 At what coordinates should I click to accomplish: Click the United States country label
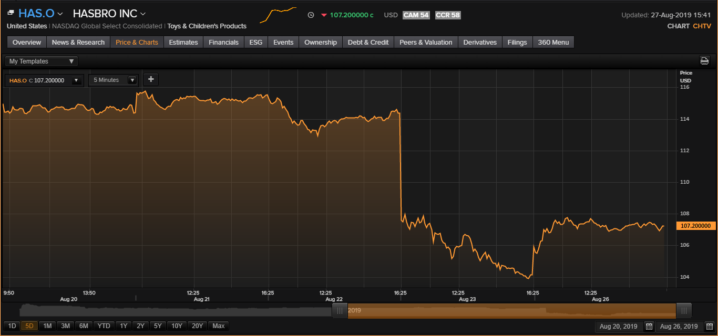point(27,26)
